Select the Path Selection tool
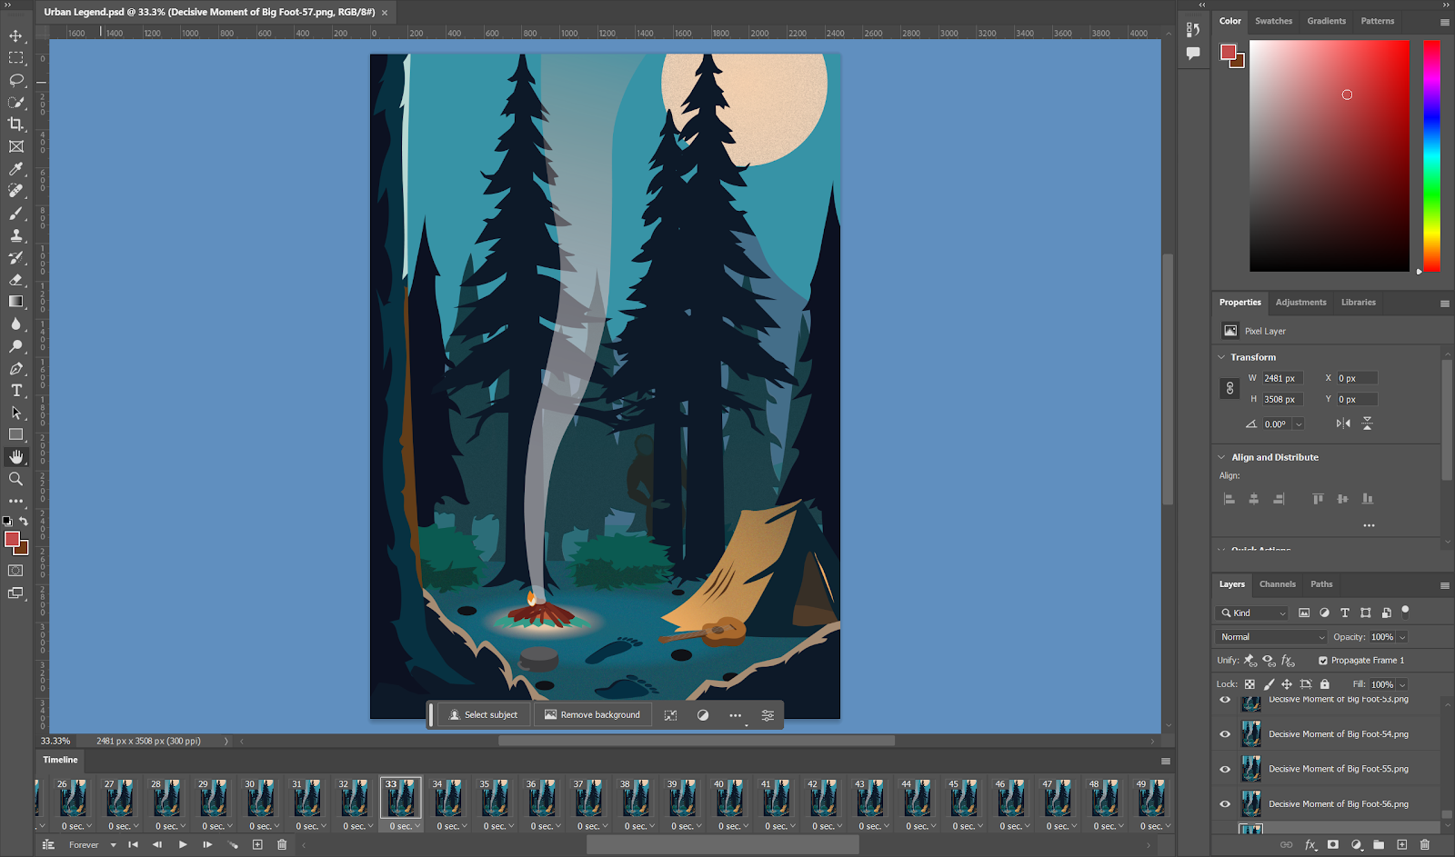This screenshot has height=857, width=1455. coord(15,413)
